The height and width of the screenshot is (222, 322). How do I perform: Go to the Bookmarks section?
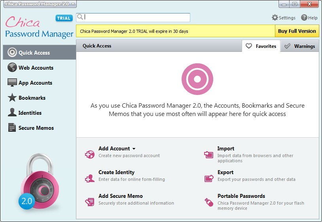tap(40, 98)
